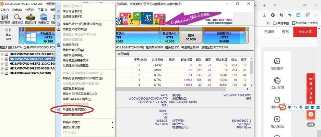Expand the HD0:WDCWD10SPZX tree node
The height and width of the screenshot is (137, 321).
coord(2,54)
